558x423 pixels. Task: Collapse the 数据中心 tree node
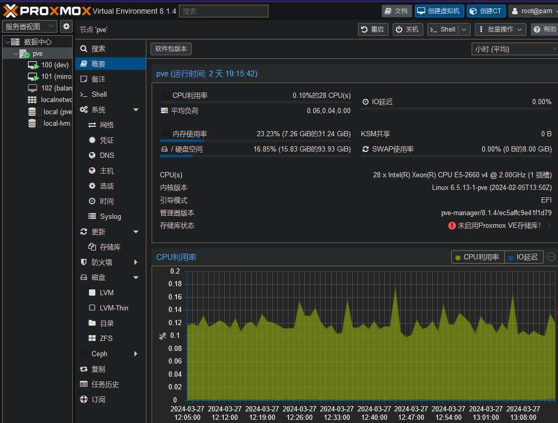click(6, 42)
